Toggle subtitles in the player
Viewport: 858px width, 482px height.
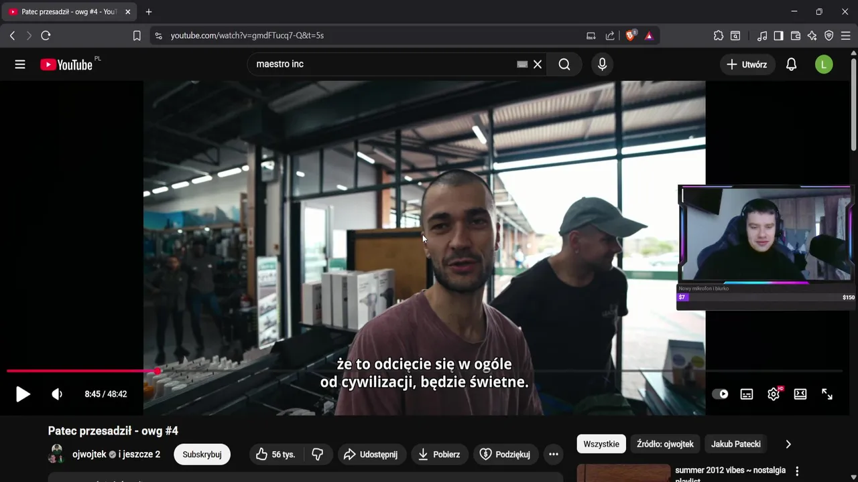coord(747,394)
